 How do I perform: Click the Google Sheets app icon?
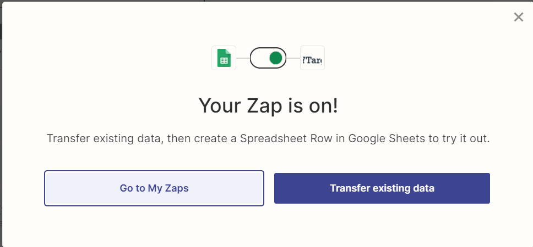[x=224, y=58]
